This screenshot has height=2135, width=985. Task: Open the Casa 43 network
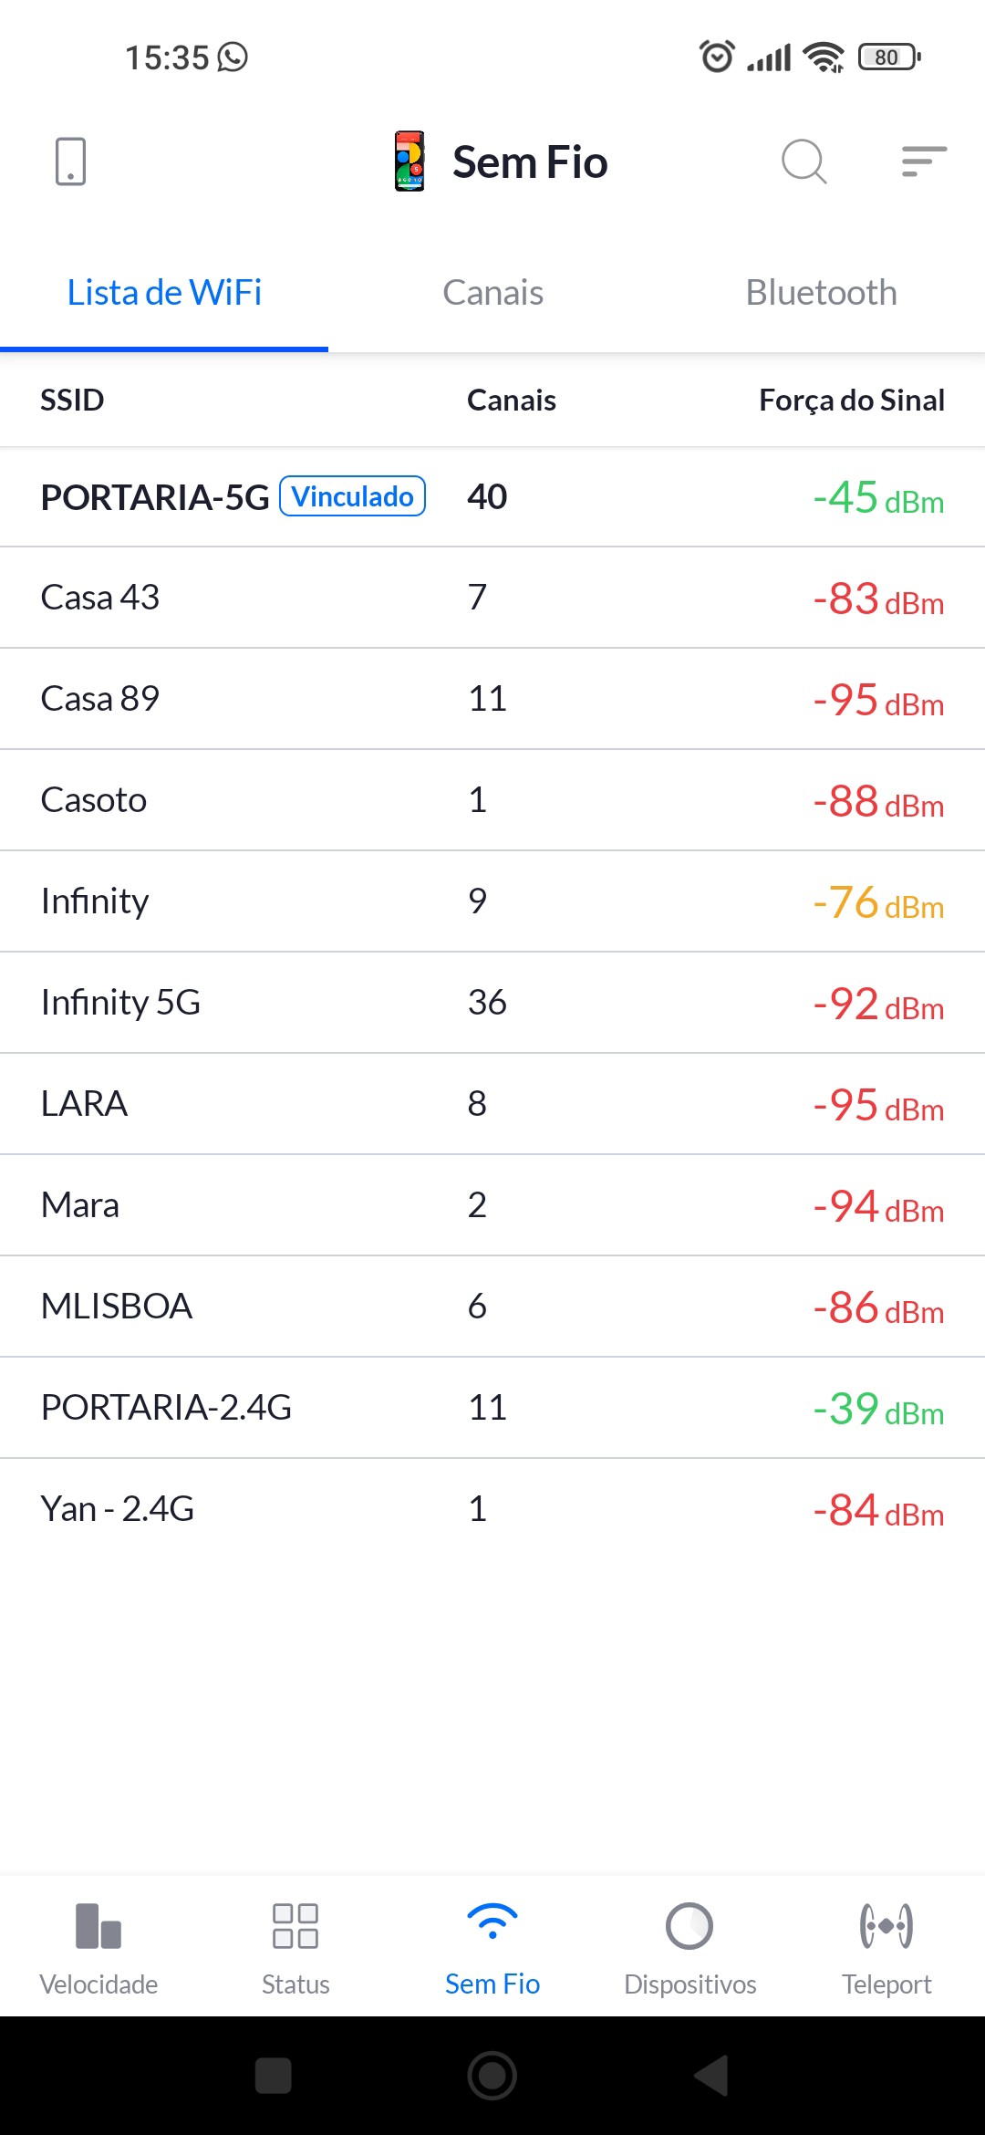(493, 598)
